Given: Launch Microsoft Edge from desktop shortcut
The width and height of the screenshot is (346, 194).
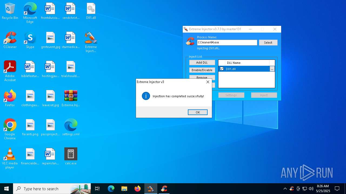Looking at the screenshot, I should [x=30, y=13].
